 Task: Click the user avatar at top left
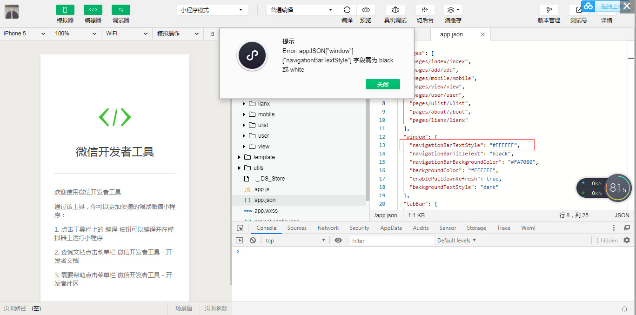click(x=12, y=12)
